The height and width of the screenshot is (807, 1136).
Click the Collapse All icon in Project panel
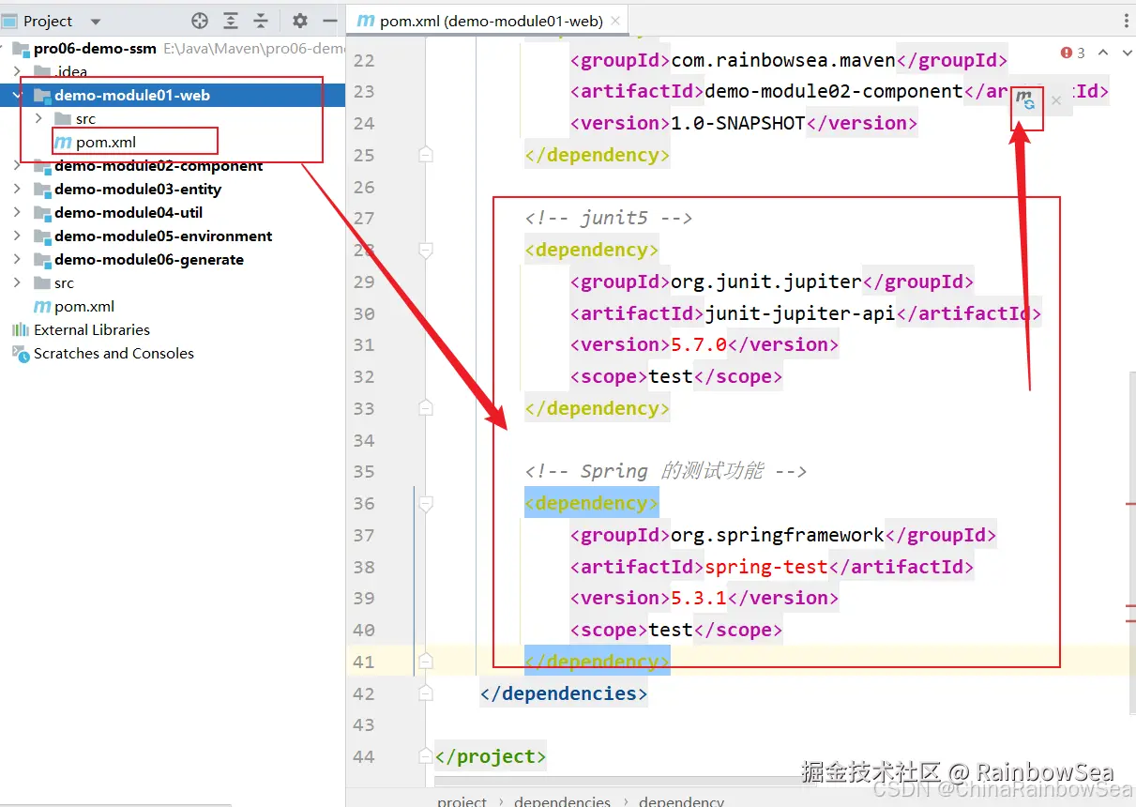pyautogui.click(x=262, y=21)
